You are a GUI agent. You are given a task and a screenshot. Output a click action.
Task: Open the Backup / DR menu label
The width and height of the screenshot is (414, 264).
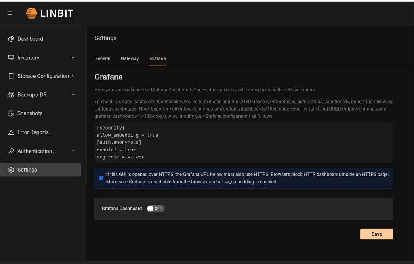pyautogui.click(x=32, y=95)
